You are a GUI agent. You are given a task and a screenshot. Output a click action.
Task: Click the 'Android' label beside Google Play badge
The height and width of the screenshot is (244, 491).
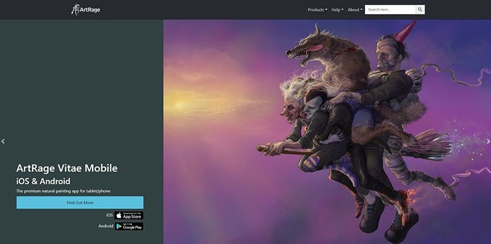tap(106, 226)
